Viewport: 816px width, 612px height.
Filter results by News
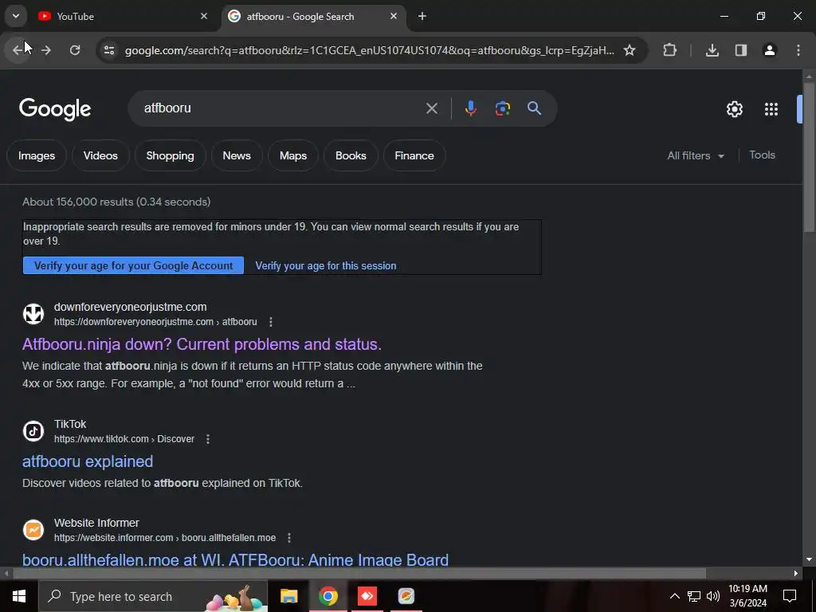click(x=237, y=155)
